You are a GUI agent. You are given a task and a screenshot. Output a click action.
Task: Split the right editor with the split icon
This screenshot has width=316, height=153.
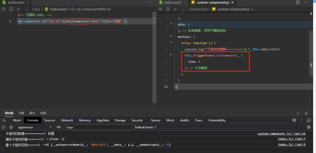[x=298, y=2]
